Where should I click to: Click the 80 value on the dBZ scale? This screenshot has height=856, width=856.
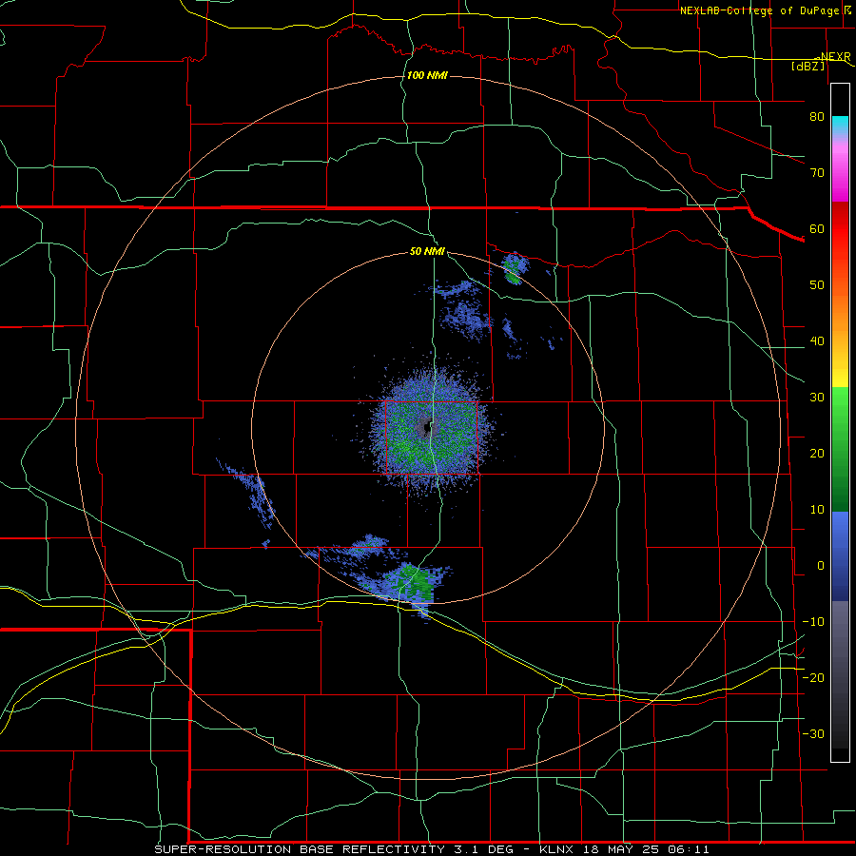click(x=817, y=116)
